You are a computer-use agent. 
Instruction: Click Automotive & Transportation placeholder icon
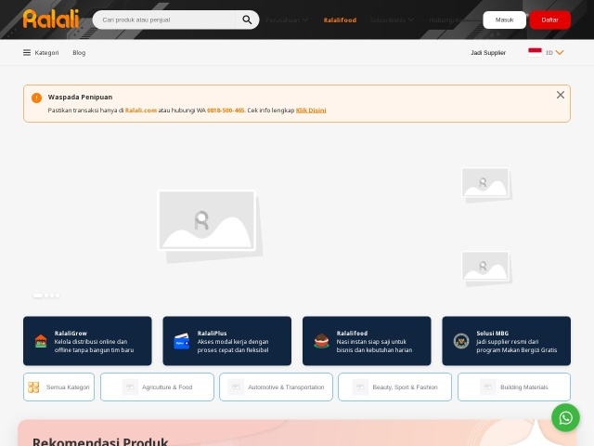point(236,387)
